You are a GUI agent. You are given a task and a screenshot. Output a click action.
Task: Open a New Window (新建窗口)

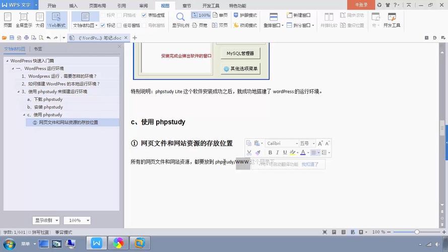(298, 15)
